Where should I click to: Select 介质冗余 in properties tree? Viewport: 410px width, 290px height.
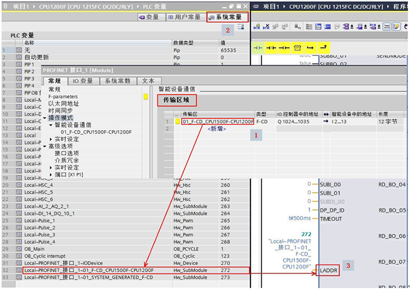pyautogui.click(x=67, y=160)
